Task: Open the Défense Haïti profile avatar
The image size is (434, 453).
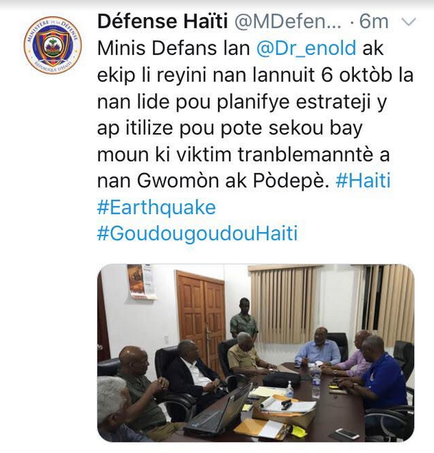Action: pyautogui.click(x=52, y=45)
